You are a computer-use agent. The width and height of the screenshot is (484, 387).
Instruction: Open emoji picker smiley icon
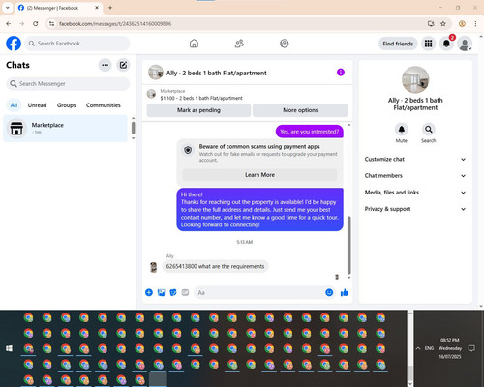(329, 292)
